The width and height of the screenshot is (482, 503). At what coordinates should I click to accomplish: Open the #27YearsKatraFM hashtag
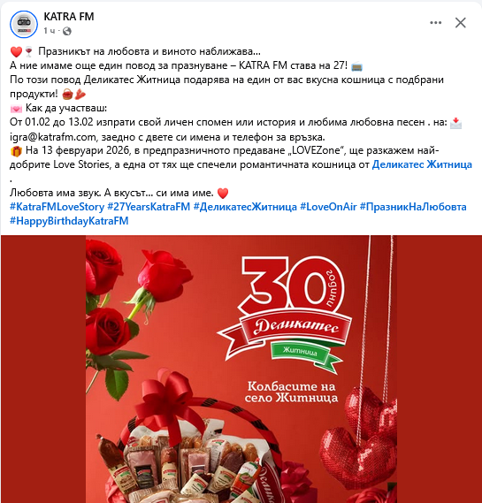tap(149, 207)
